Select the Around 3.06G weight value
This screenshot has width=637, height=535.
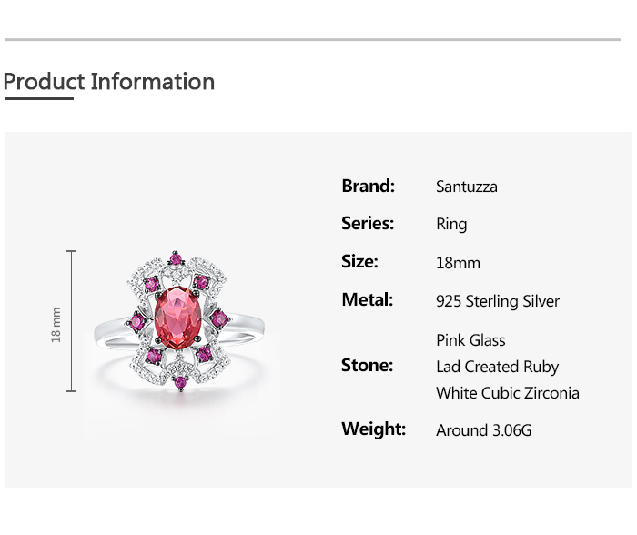point(483,430)
